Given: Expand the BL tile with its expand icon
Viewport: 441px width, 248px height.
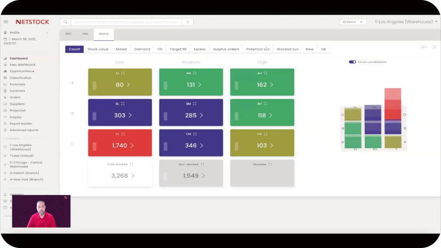Looking at the screenshot, I should click(123, 104).
